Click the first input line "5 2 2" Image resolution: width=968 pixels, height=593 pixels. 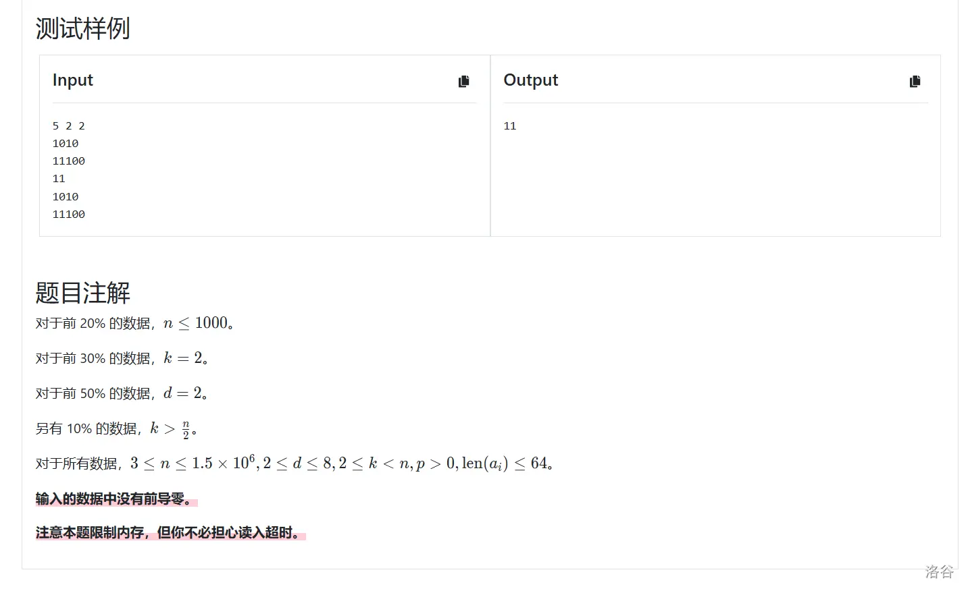pyautogui.click(x=69, y=126)
